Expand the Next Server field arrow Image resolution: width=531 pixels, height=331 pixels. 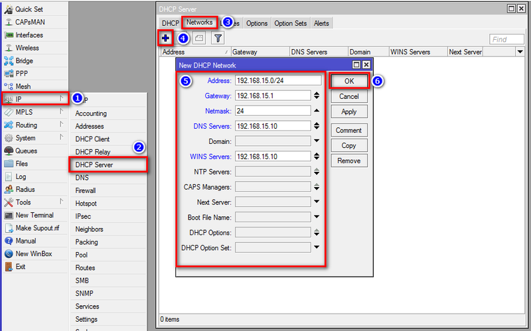(316, 202)
